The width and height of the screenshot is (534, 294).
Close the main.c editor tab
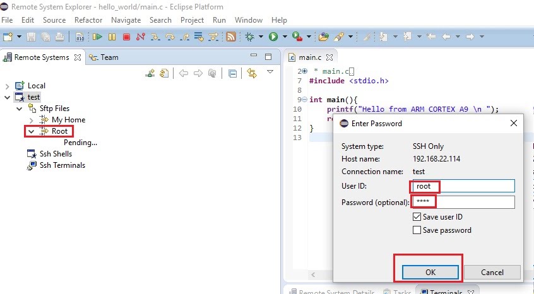(329, 57)
